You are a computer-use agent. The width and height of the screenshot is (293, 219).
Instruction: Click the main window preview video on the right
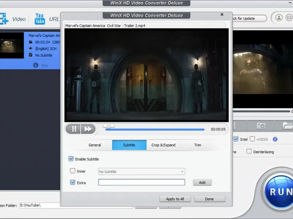(263, 69)
